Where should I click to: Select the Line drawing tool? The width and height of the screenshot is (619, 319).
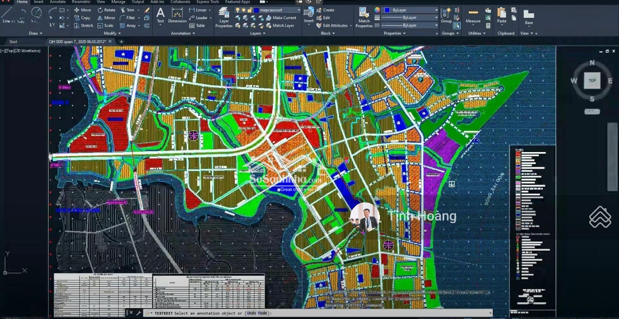tap(7, 14)
